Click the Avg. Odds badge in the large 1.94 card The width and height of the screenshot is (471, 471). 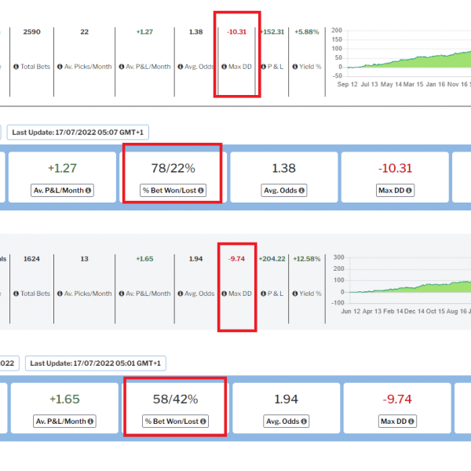click(x=287, y=421)
